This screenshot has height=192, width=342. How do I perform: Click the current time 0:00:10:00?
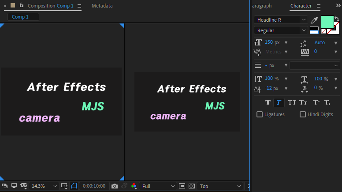(94, 186)
